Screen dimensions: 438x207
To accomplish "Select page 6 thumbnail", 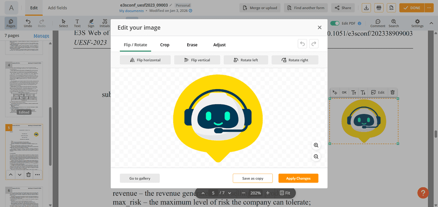I will [x=24, y=197].
